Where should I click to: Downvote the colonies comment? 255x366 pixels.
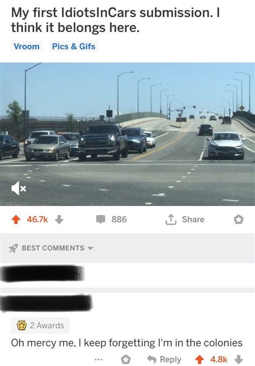(238, 360)
